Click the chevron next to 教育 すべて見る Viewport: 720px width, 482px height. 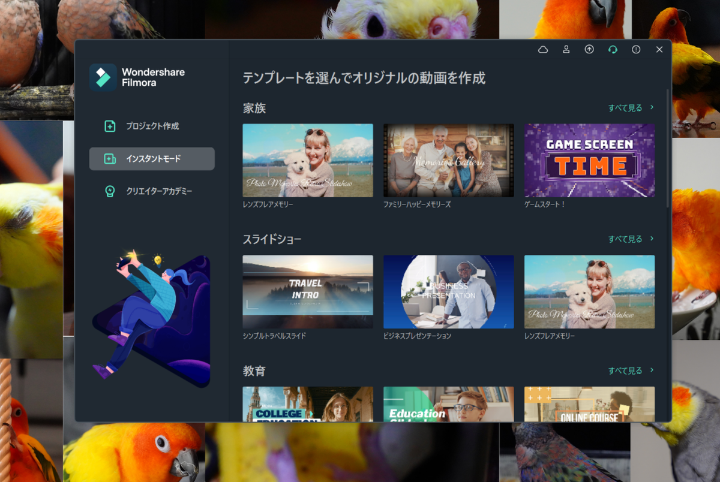point(652,370)
